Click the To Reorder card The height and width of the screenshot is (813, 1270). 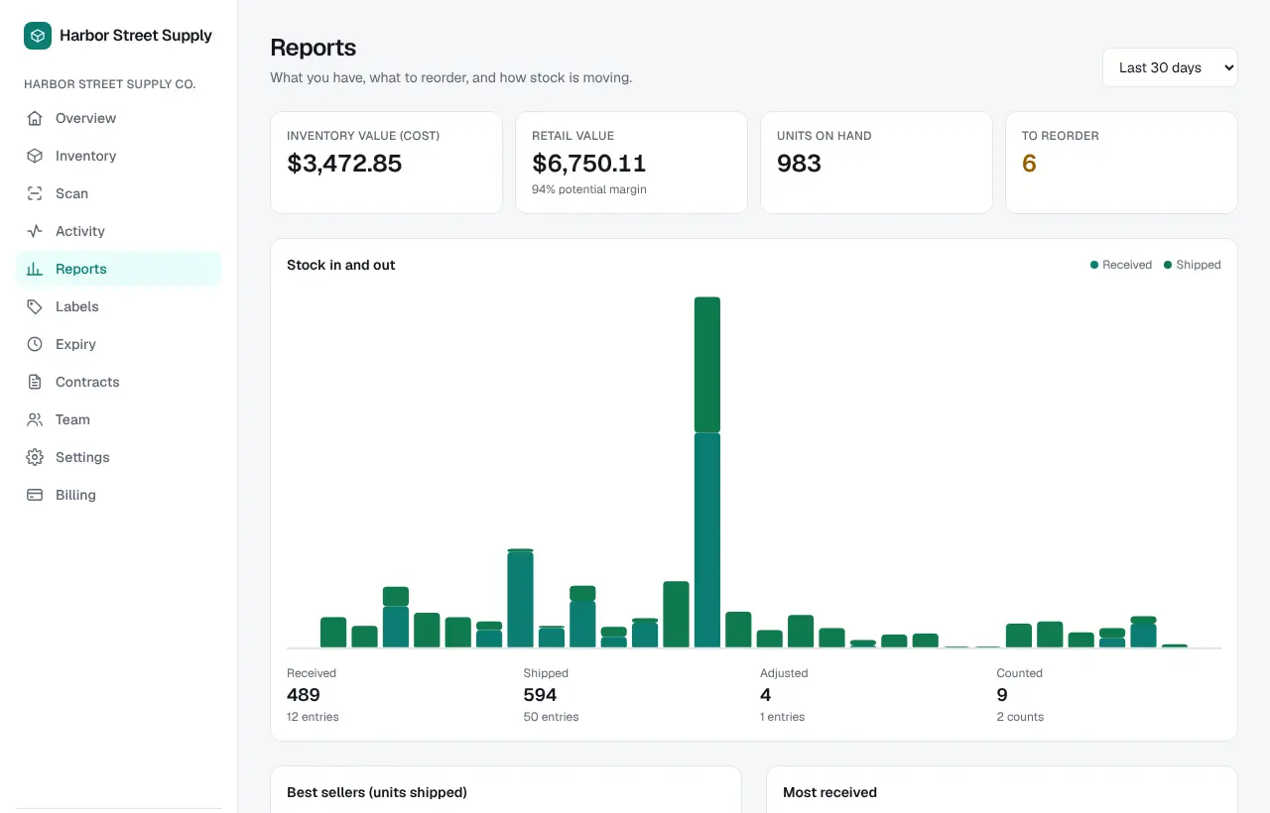coord(1121,163)
